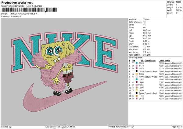Click the 'Page 1 of 1' footer text
The image size is (183, 129).
(x=177, y=127)
